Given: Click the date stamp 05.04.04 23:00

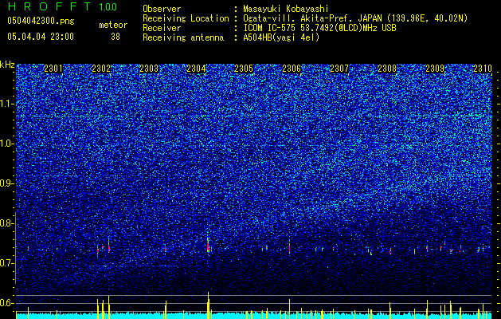Looking at the screenshot, I should tap(41, 37).
